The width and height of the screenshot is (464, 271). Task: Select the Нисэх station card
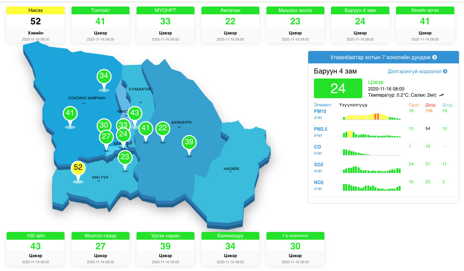pos(36,24)
